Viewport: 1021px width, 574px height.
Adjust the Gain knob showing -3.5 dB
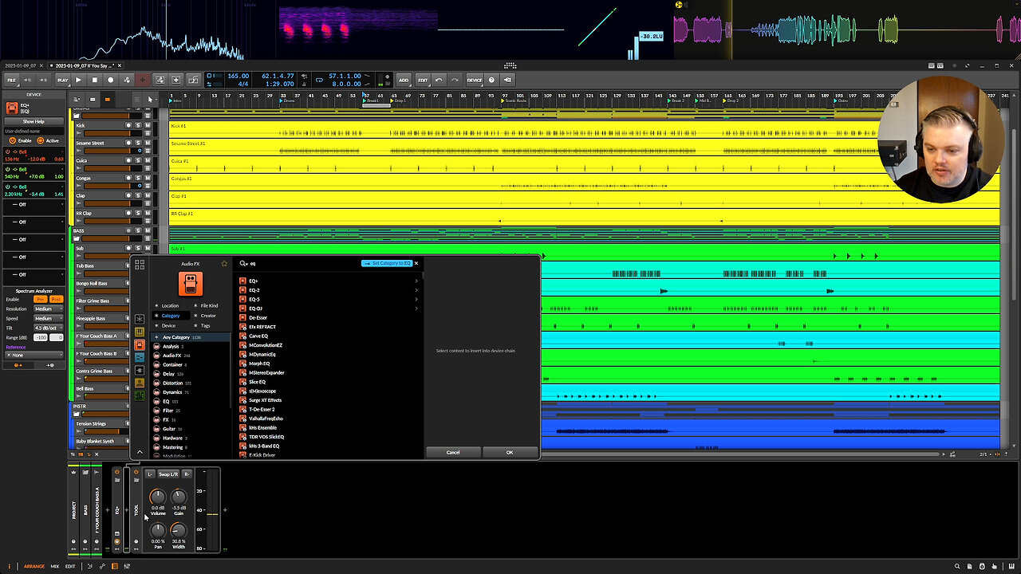[x=179, y=497]
